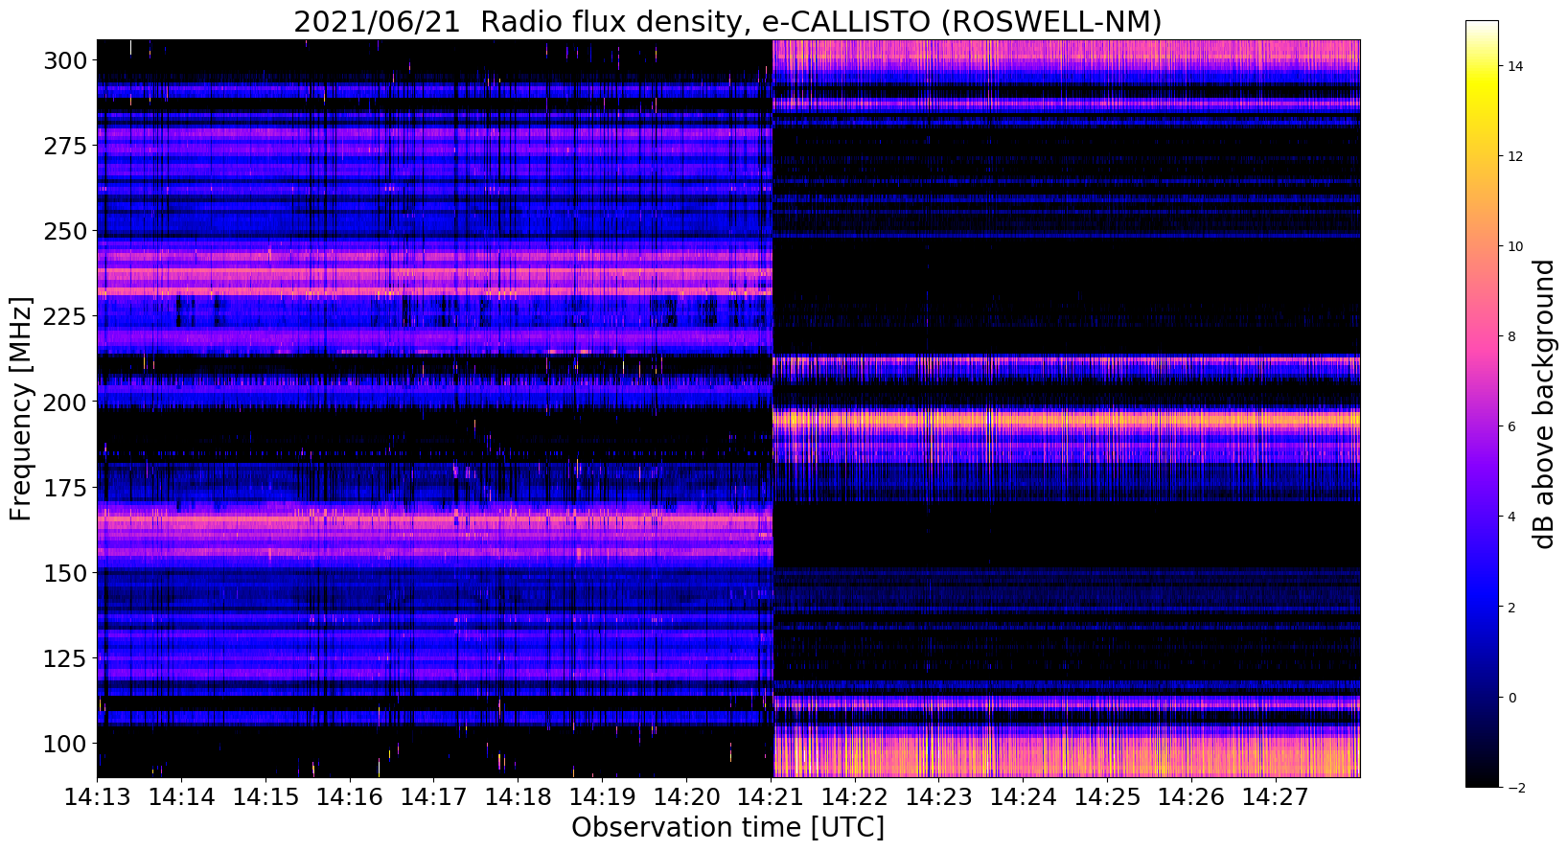Click the 14:21 time tick label
1568x851 pixels.
pyautogui.click(x=771, y=796)
